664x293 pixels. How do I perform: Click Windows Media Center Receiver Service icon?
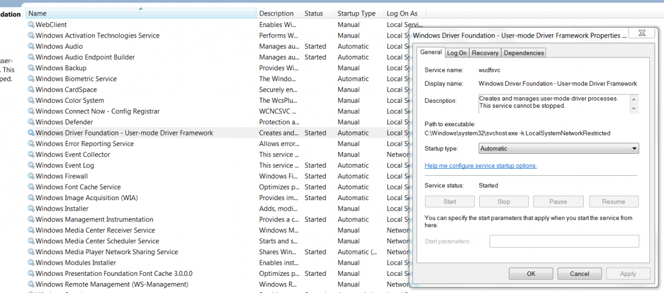click(x=31, y=231)
